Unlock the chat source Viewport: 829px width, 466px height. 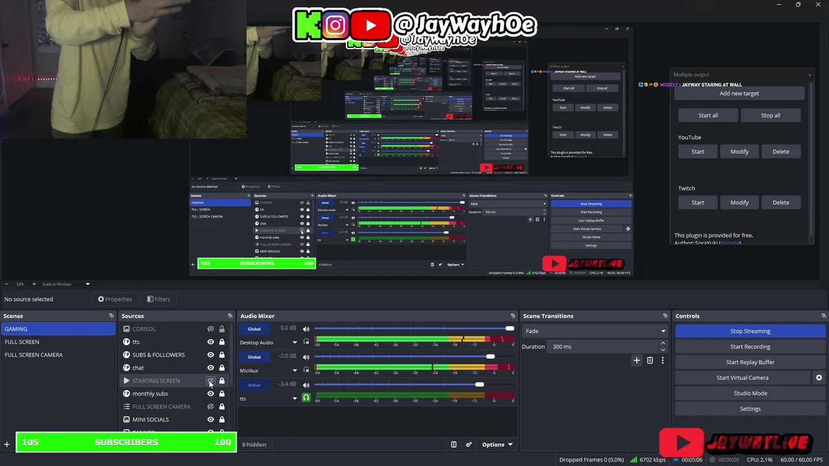click(x=221, y=368)
